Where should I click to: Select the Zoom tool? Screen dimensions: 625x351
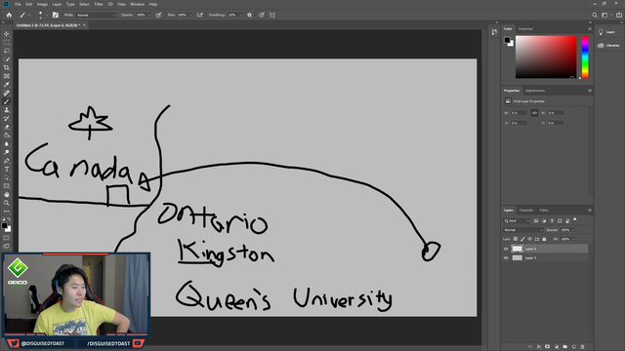point(7,203)
